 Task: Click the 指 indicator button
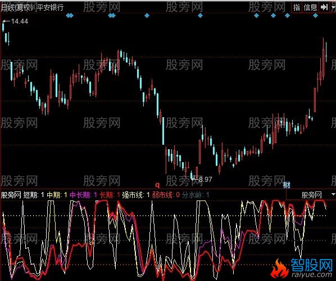click(x=296, y=7)
